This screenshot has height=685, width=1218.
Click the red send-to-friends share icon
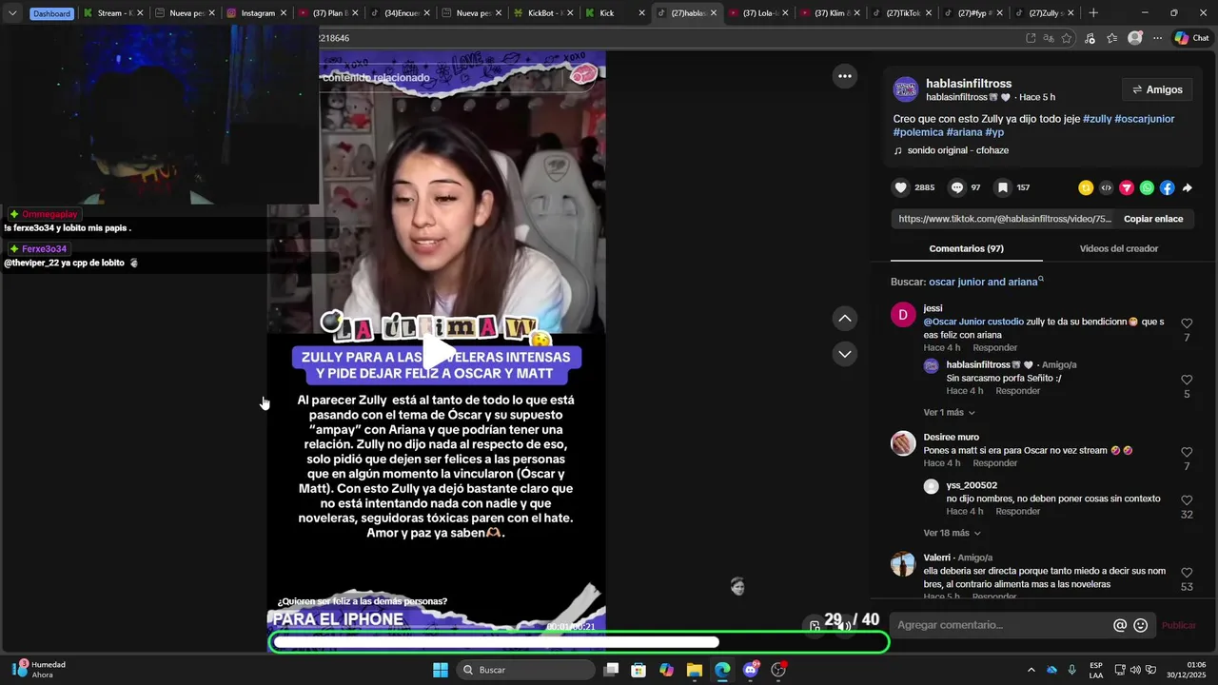(x=1127, y=187)
